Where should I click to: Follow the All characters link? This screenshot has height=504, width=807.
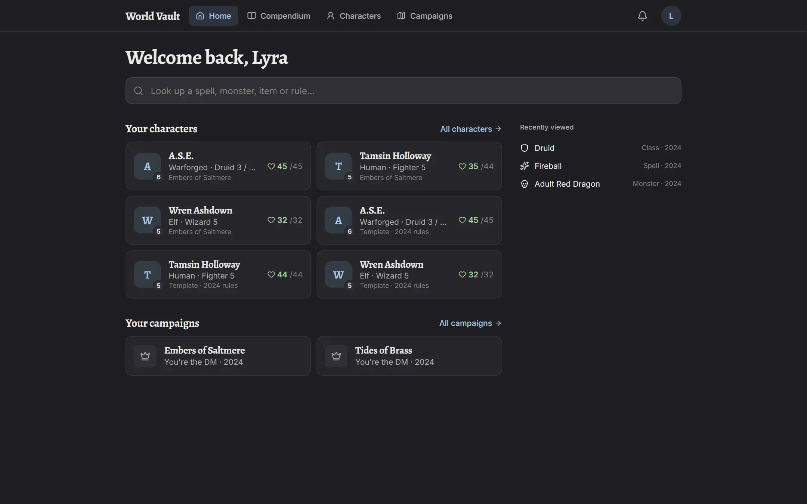pos(471,129)
